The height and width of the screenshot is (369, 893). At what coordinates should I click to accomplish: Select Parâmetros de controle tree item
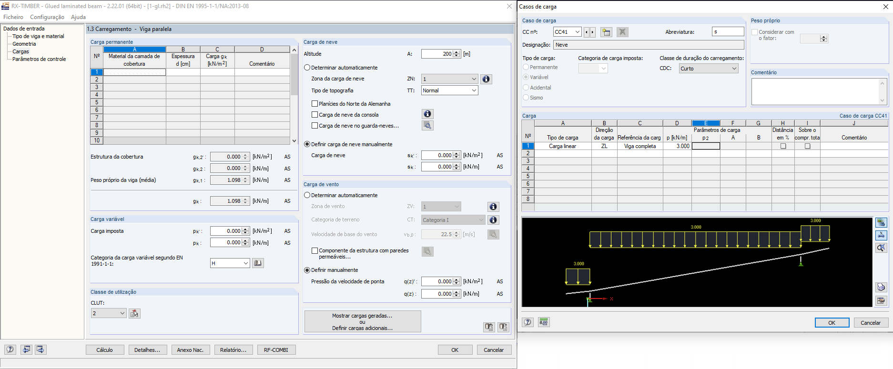point(39,59)
